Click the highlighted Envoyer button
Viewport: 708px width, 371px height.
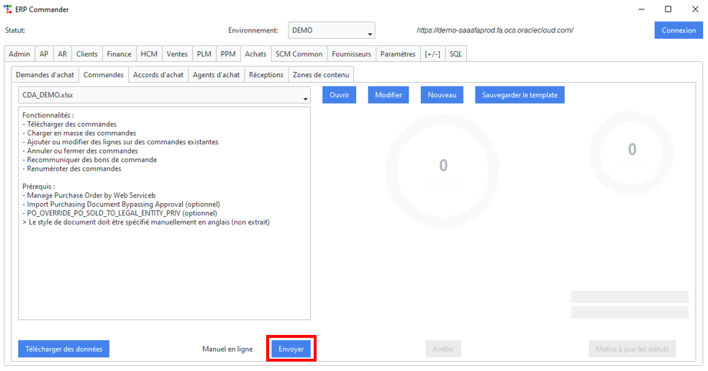tap(291, 349)
